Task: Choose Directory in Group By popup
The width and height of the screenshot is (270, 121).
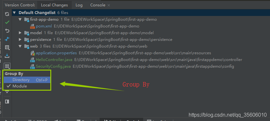Action: [27, 80]
